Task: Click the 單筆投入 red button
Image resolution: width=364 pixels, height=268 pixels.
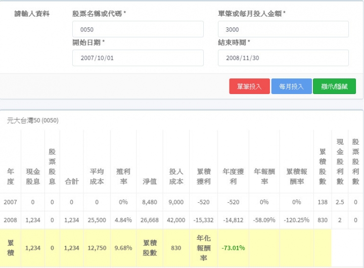Action: 249,86
